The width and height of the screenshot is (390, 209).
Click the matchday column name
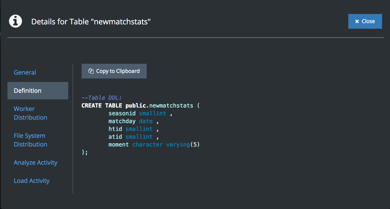(122, 121)
